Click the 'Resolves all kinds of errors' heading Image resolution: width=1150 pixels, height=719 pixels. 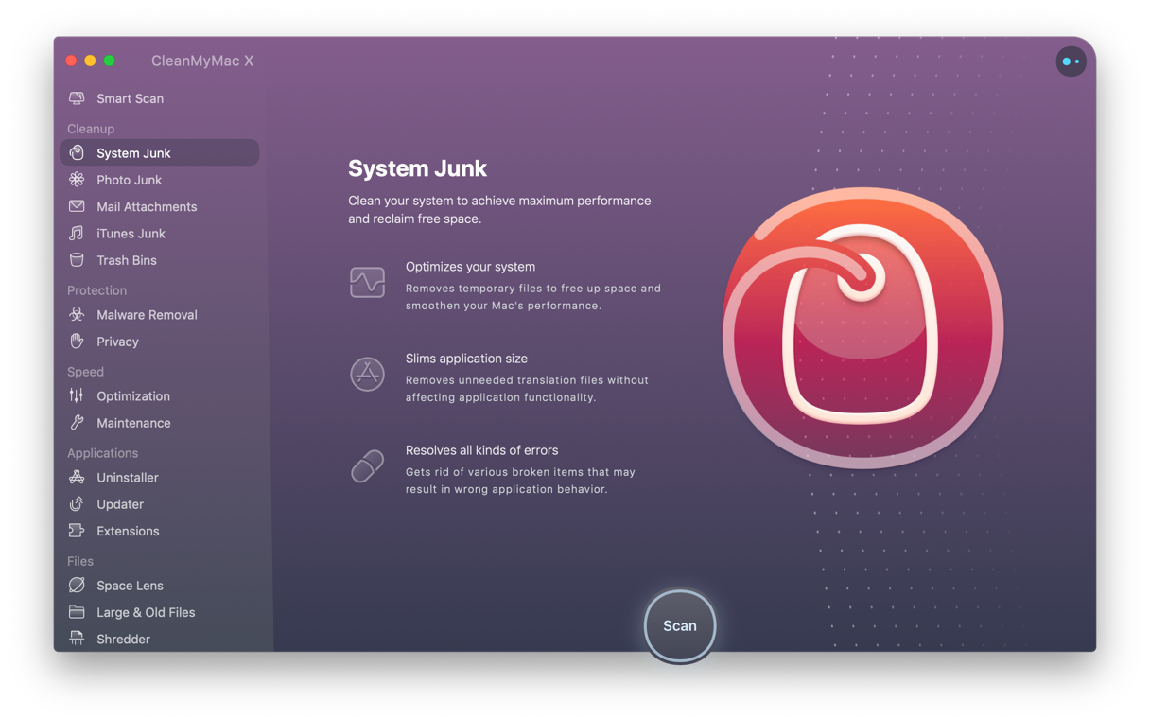point(481,450)
